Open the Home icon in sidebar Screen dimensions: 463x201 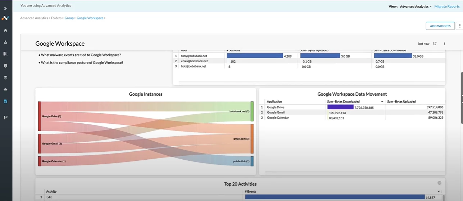pos(5,30)
